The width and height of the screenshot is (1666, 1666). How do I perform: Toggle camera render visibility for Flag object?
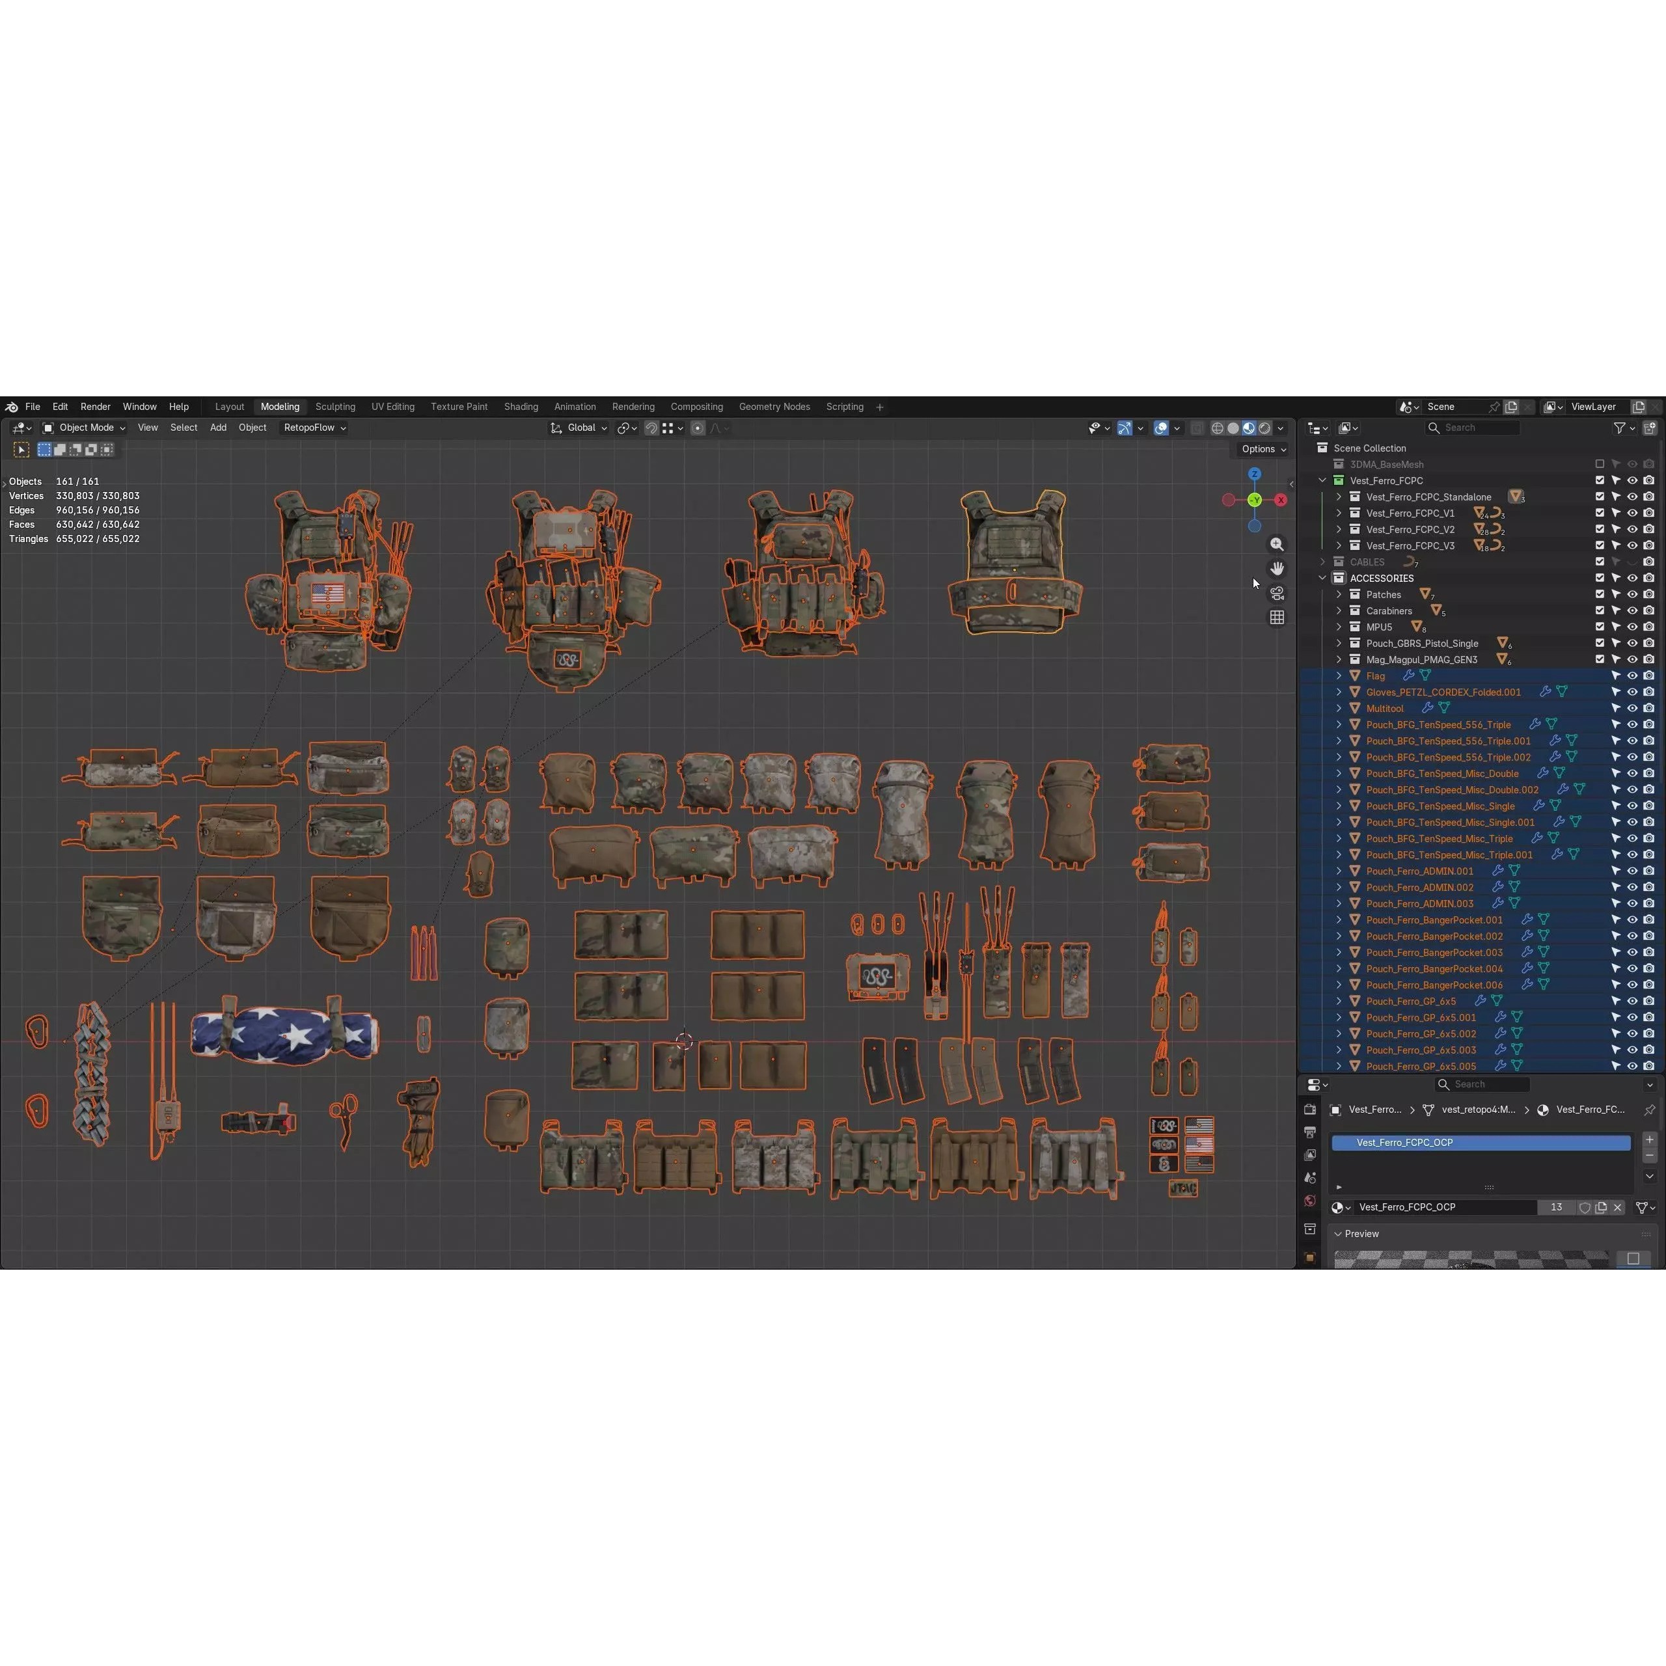(1650, 676)
